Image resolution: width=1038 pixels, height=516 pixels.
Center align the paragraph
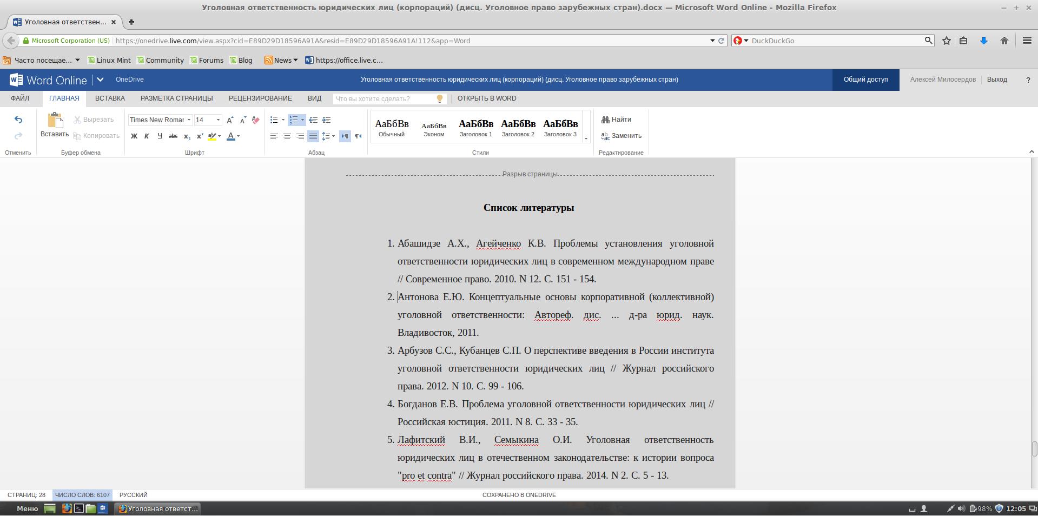pos(287,136)
